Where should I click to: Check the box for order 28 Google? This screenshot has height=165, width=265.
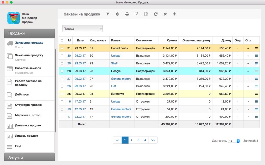(62, 71)
